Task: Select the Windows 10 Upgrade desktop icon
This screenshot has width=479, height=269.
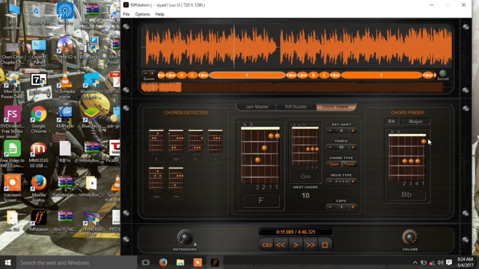Action: 92,86
